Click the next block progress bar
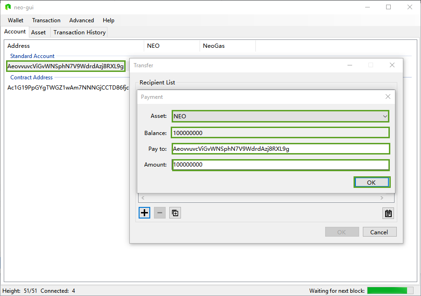 click(390, 290)
